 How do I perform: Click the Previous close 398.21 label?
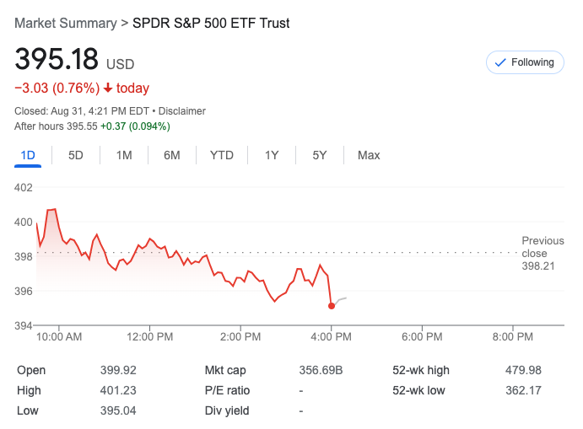coord(534,253)
